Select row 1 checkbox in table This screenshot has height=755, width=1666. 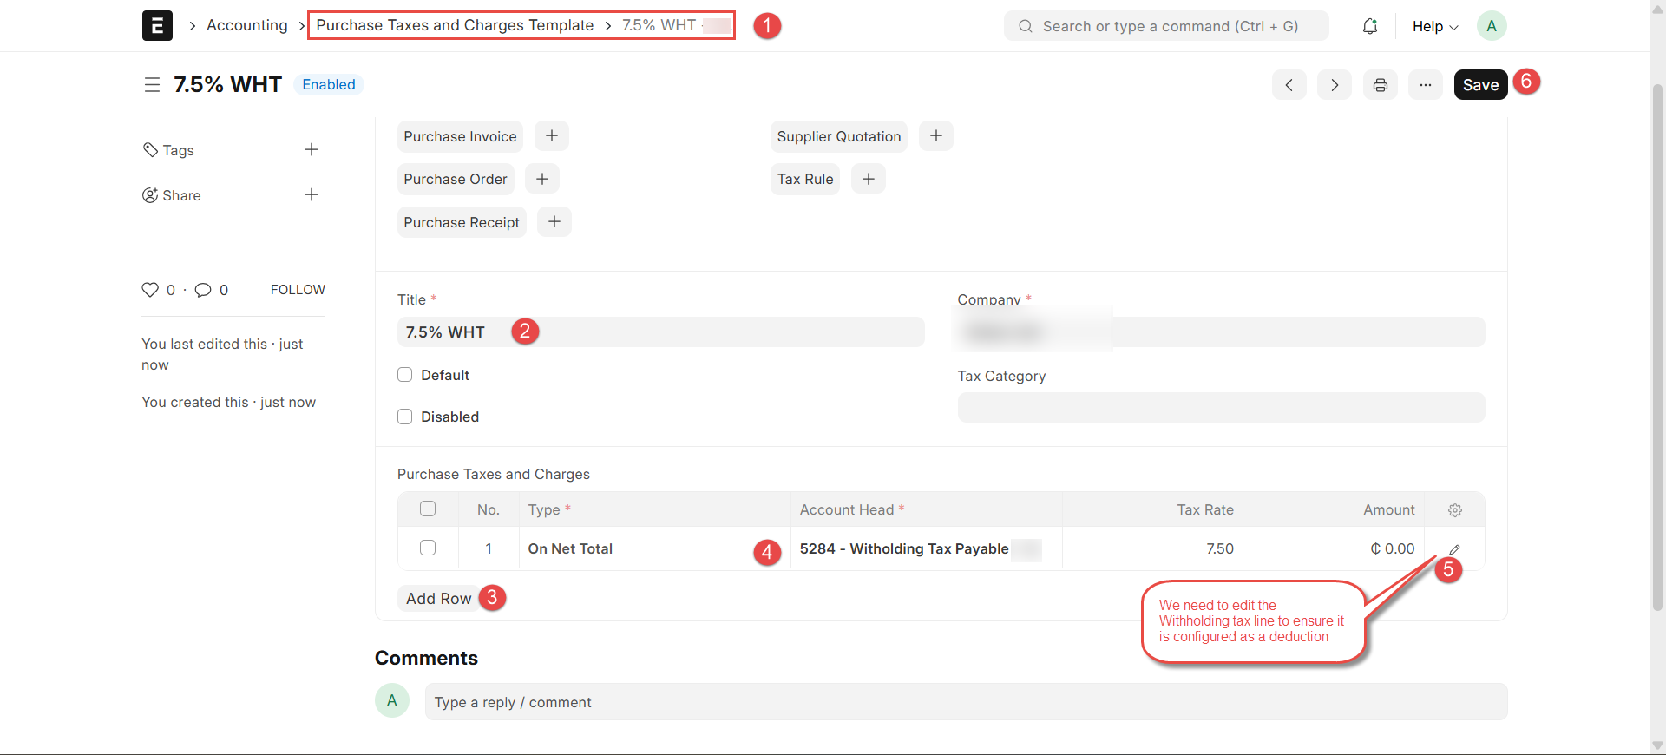click(428, 548)
